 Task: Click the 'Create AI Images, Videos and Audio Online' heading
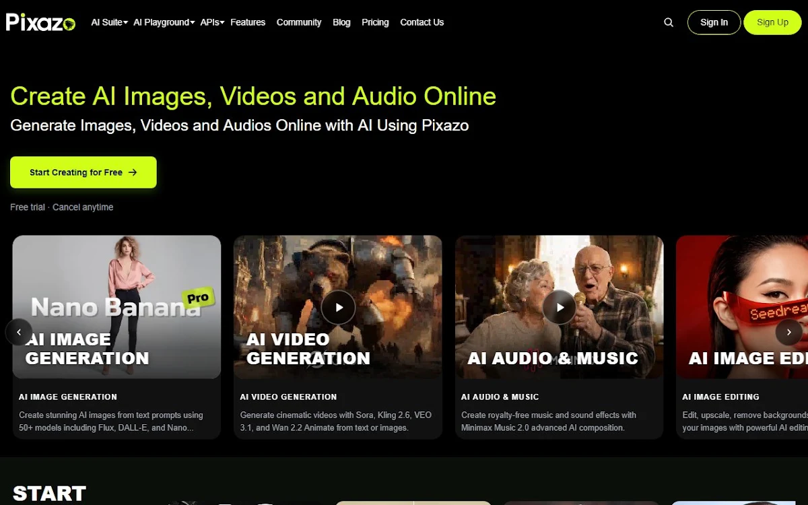click(253, 96)
